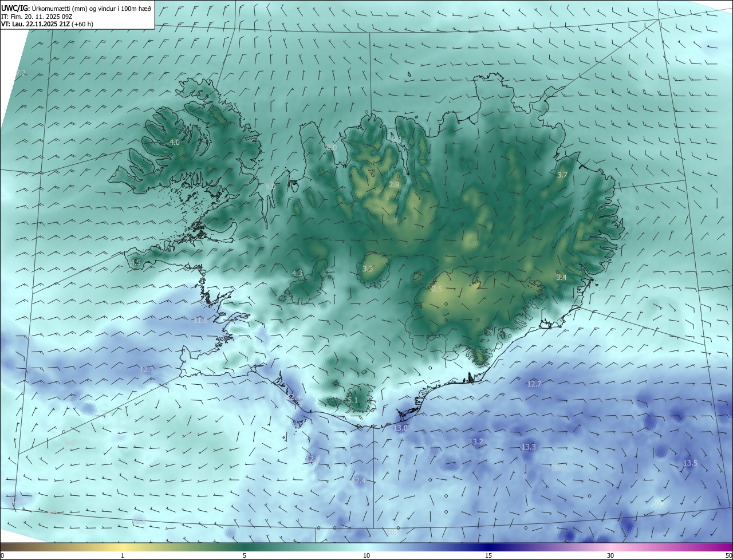The image size is (733, 560).
Task: Click the 4.5 value on Snæfellsnes peninsula
Action: [136, 262]
